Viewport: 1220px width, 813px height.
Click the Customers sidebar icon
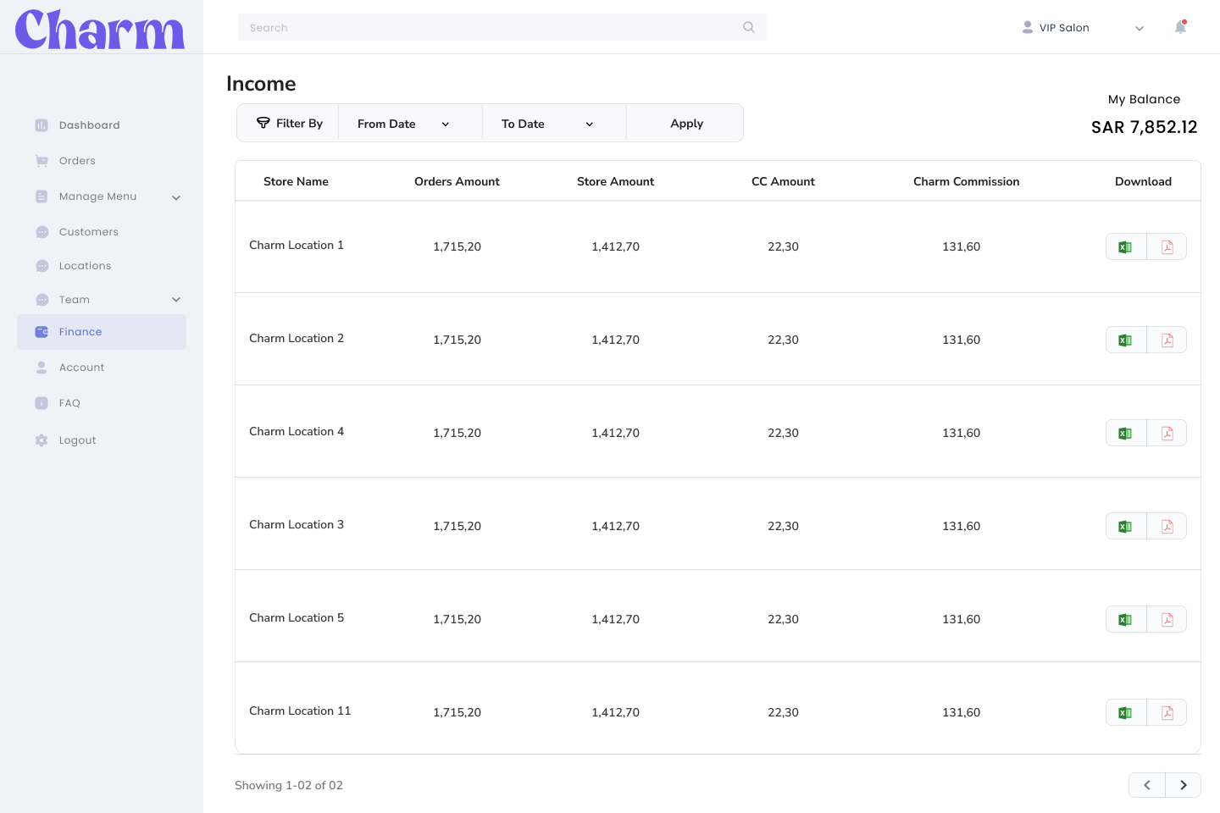42,232
